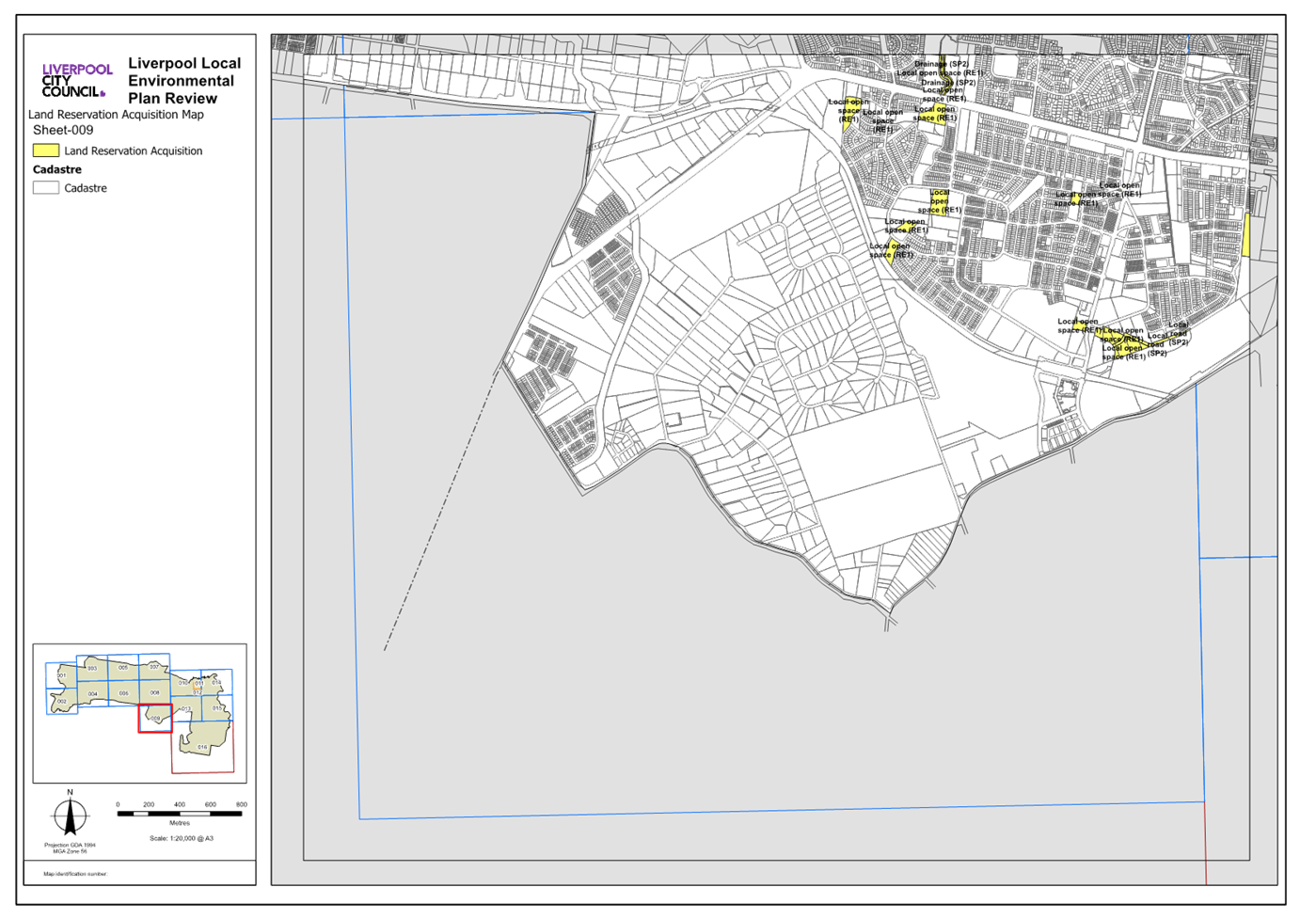Image resolution: width=1300 pixels, height=919 pixels.
Task: Select tile 004 in the index map
Action: 93,694
